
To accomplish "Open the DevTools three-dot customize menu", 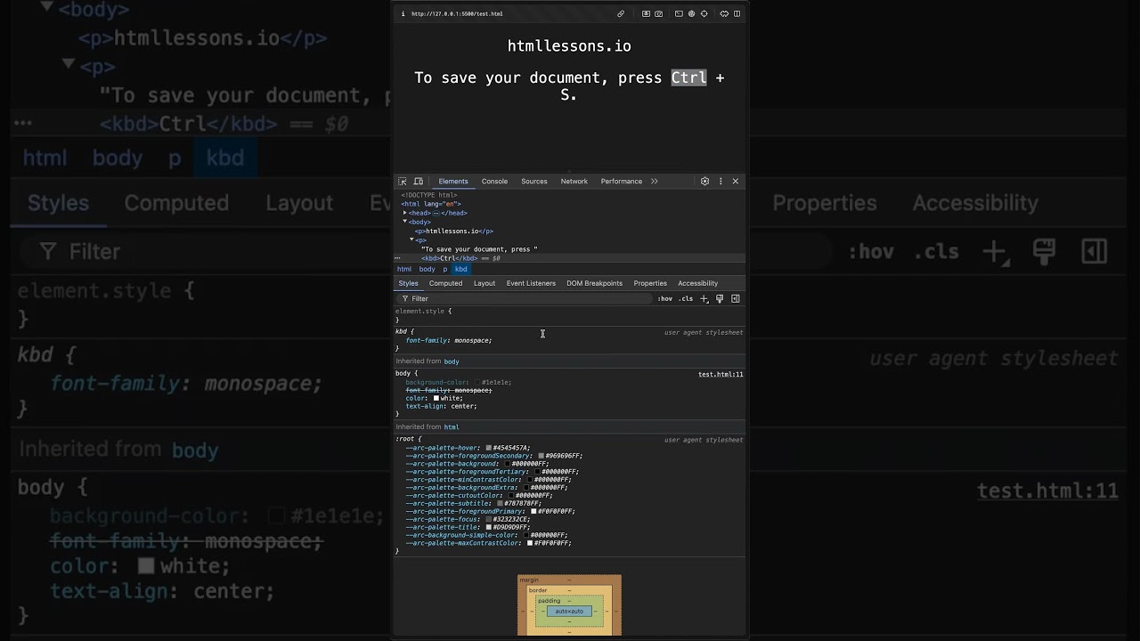I will [x=721, y=182].
